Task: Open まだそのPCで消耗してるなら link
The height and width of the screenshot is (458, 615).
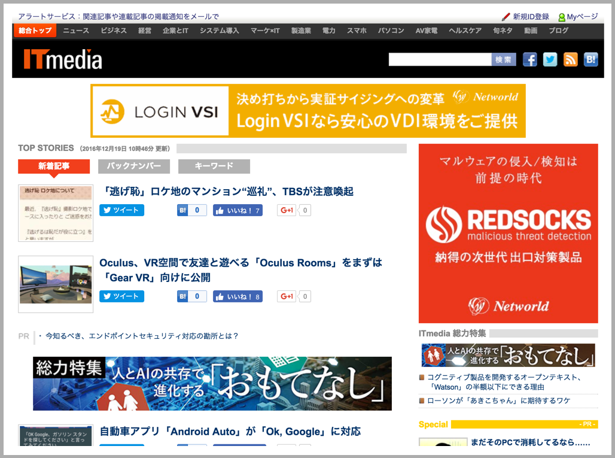Action: click(x=530, y=442)
